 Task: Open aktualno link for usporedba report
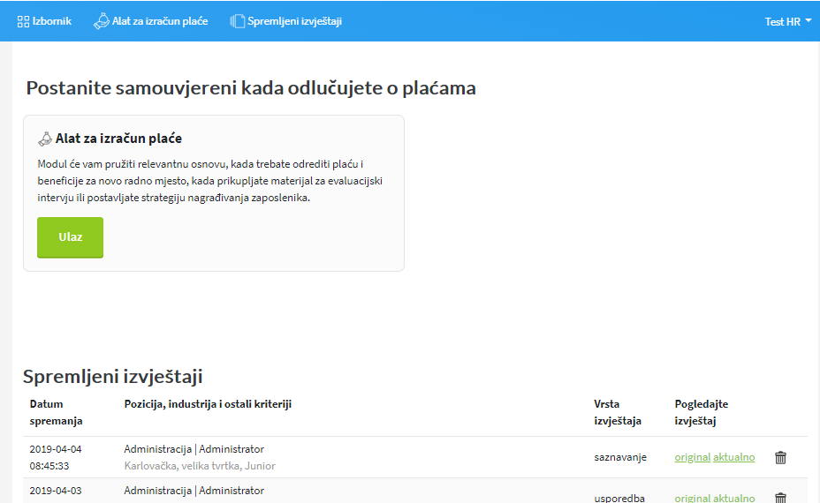click(x=734, y=498)
